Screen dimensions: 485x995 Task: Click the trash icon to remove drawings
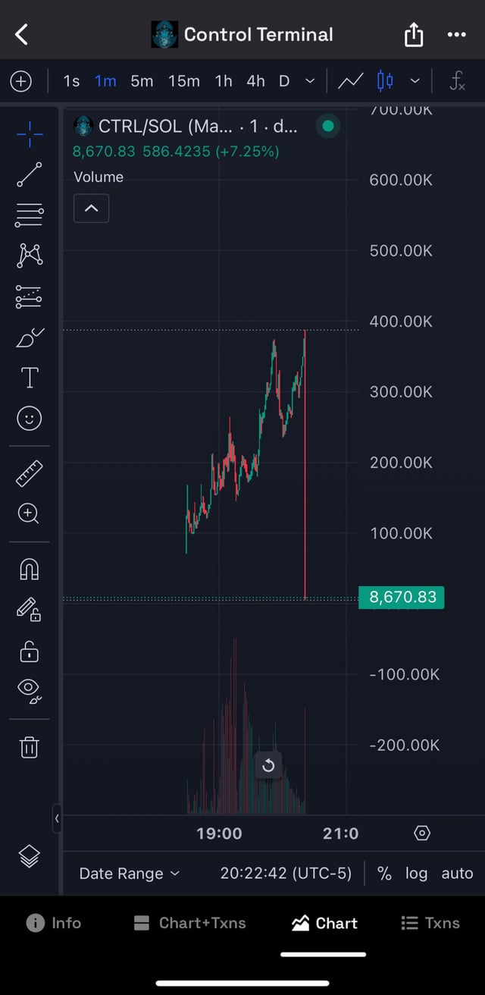coord(30,747)
